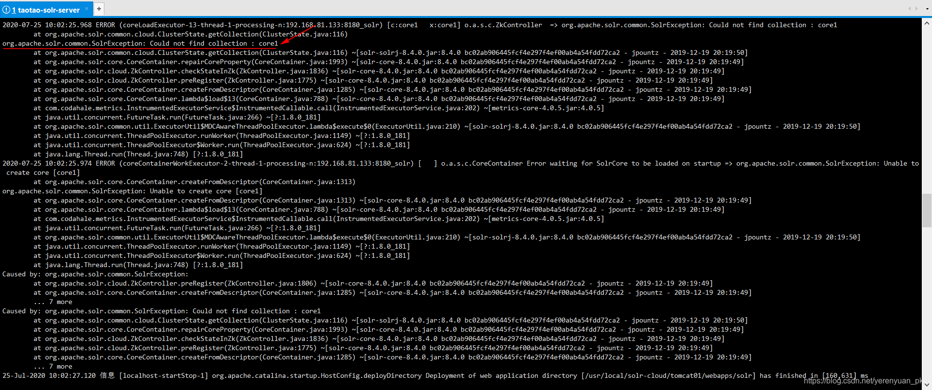This screenshot has height=390, width=932.
Task: Click the 25-Jul-2020 deployDirectory log line
Action: coord(435,375)
